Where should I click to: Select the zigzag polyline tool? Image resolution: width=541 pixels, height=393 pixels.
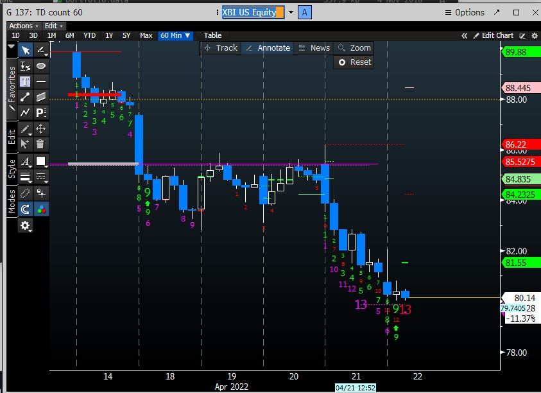25,112
